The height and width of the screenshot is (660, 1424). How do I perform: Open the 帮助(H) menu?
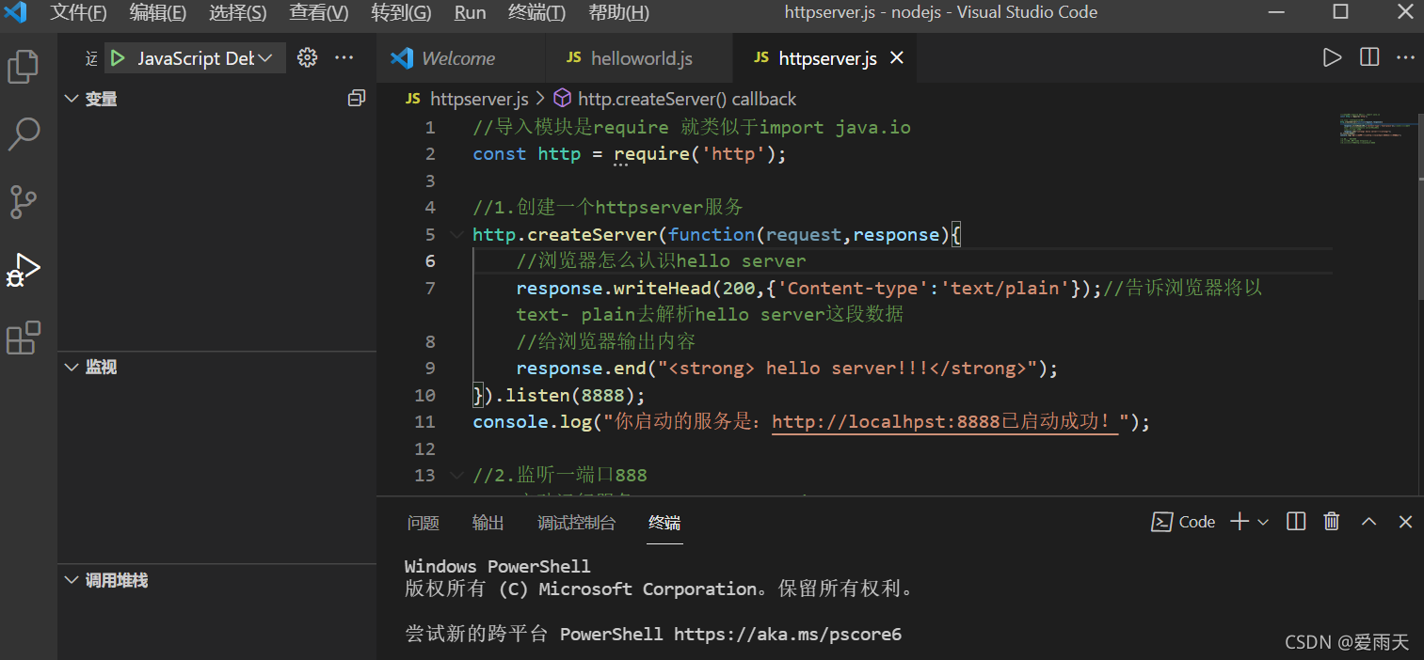[618, 12]
